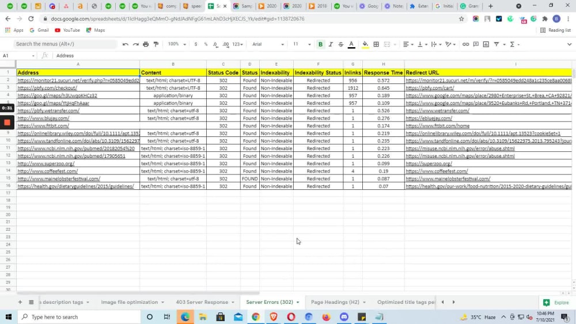The height and width of the screenshot is (324, 576).
Task: Open the text color picker
Action: tap(351, 44)
